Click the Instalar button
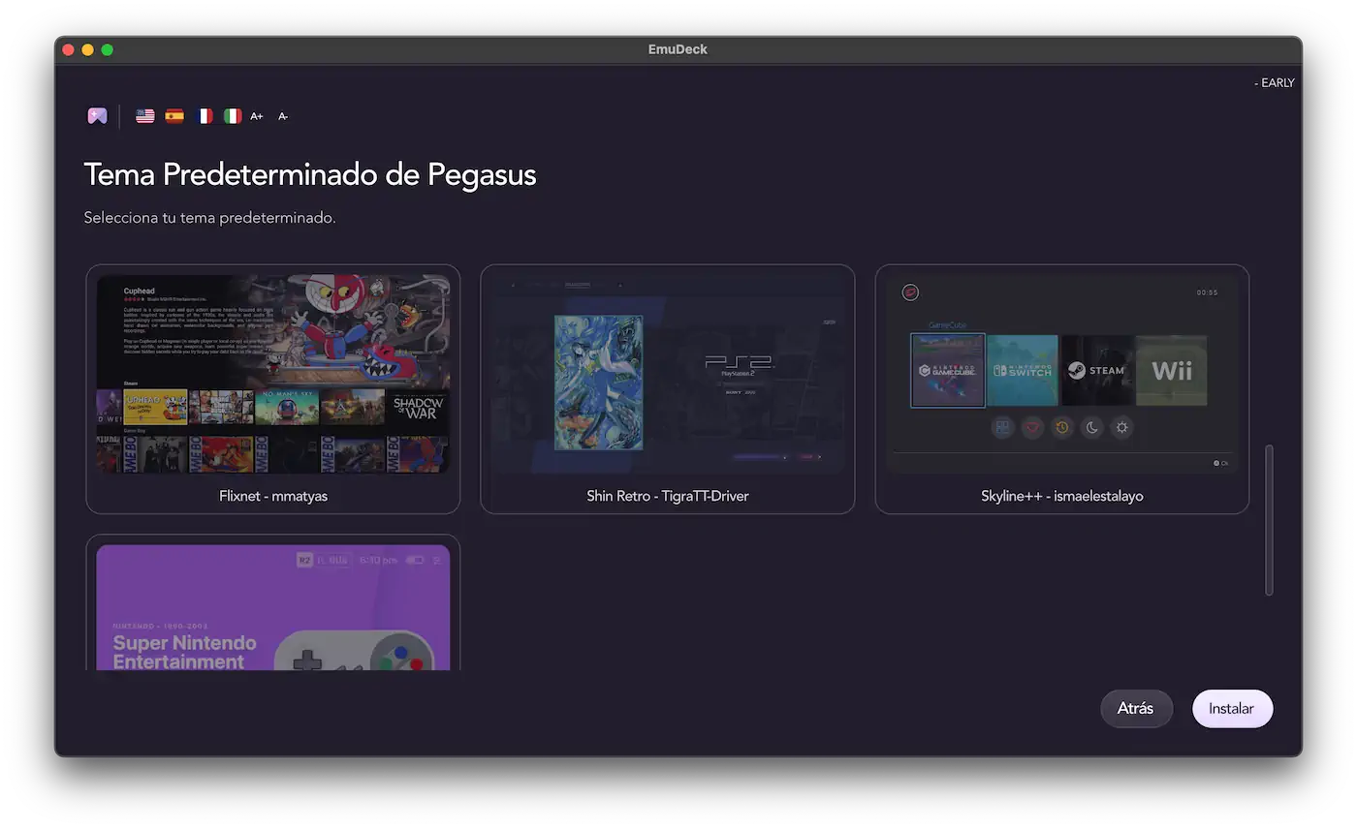The height and width of the screenshot is (829, 1357). (x=1232, y=709)
